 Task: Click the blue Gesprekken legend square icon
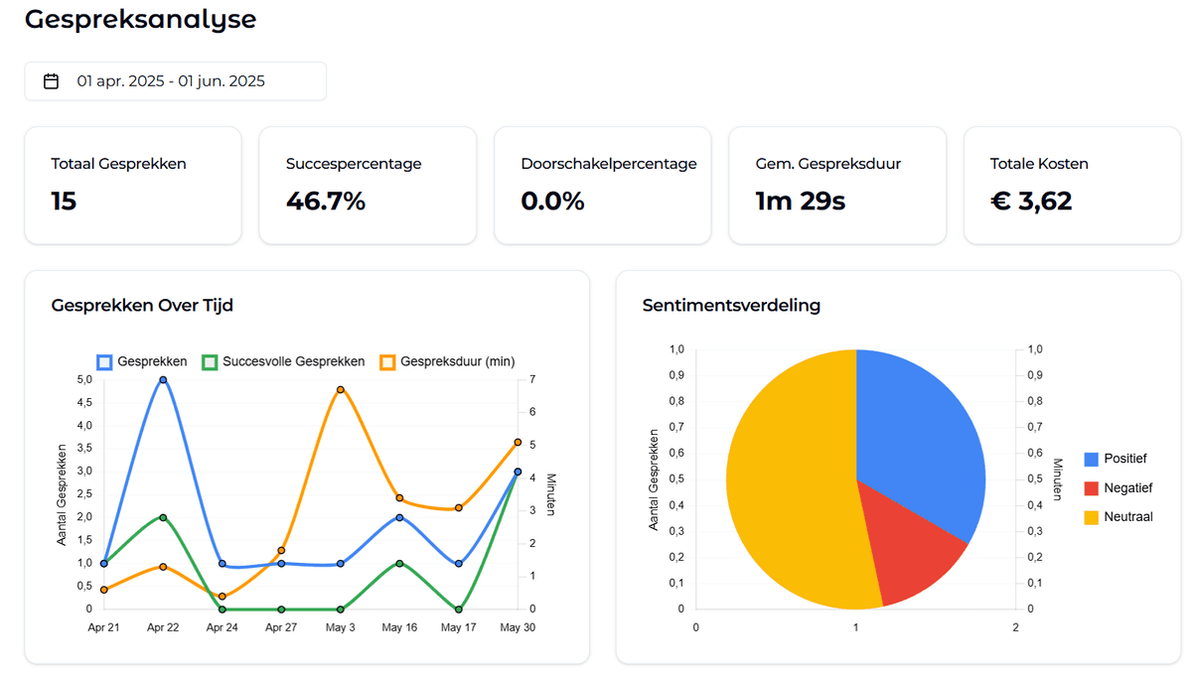(x=103, y=361)
